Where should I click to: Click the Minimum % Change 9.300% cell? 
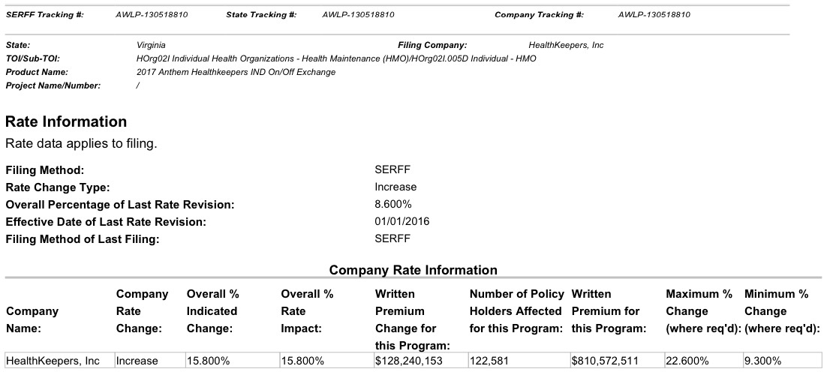[x=763, y=361]
